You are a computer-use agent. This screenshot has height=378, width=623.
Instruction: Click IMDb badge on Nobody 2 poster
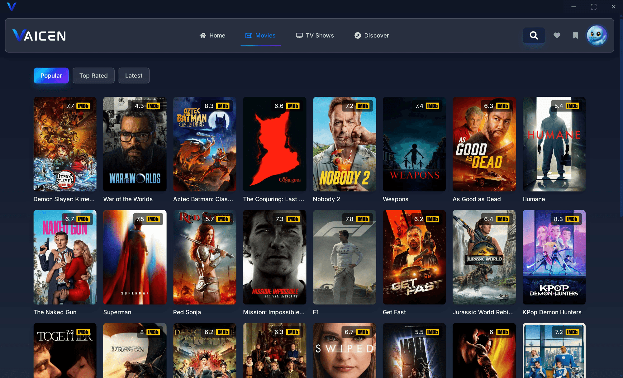pyautogui.click(x=363, y=106)
